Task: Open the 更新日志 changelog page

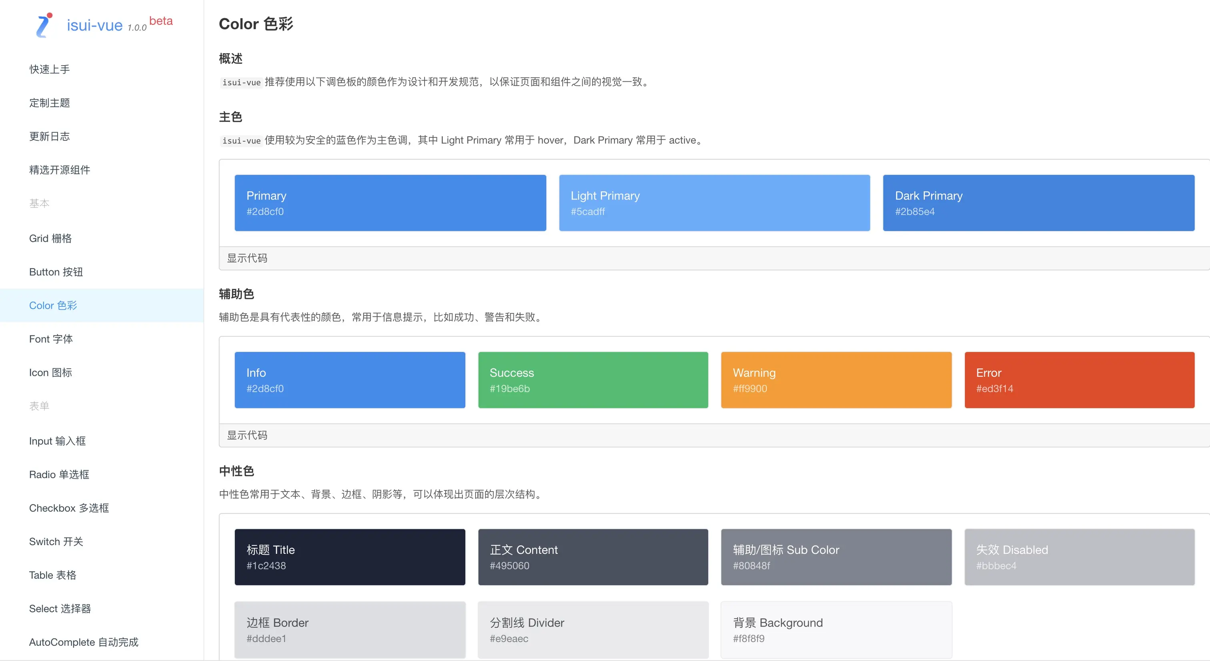Action: click(x=49, y=137)
